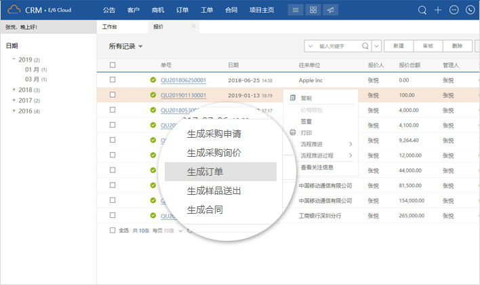Collapse the 2019 date tree node
This screenshot has height=285, width=480.
[x=14, y=60]
